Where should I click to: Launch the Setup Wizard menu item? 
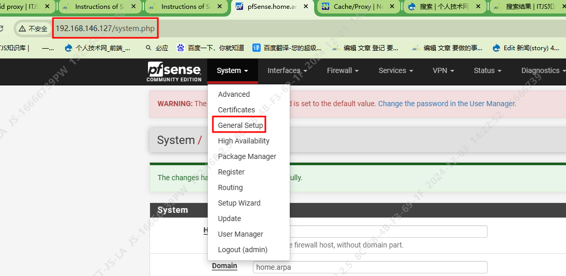pos(239,203)
